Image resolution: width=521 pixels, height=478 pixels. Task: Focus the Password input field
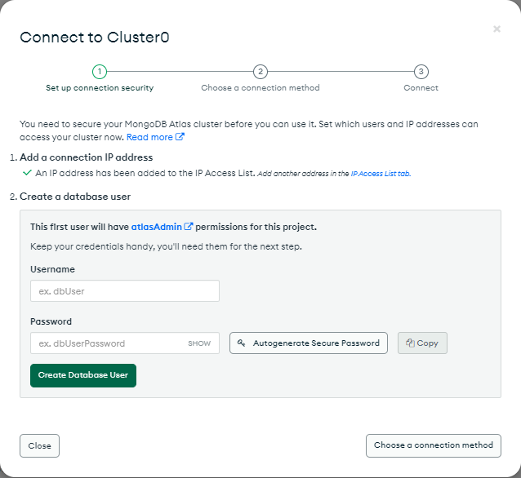pos(125,343)
